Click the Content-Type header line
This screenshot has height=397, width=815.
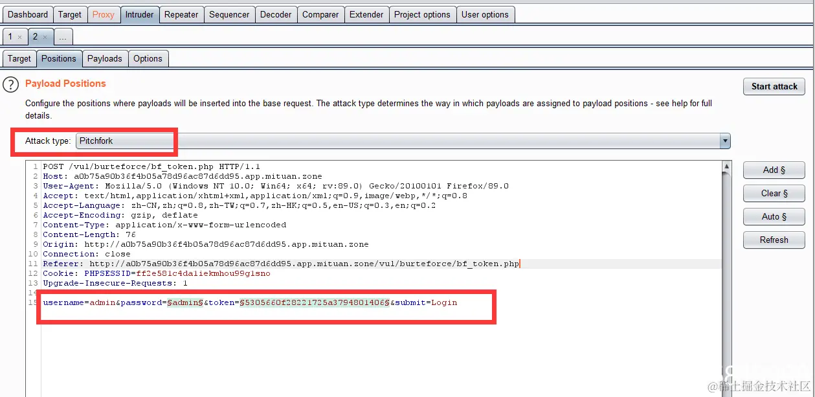coord(164,225)
